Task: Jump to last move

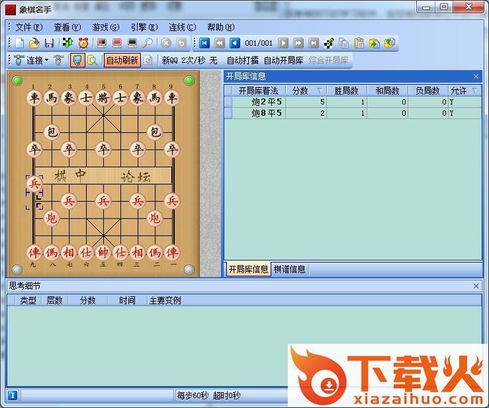Action: [314, 43]
